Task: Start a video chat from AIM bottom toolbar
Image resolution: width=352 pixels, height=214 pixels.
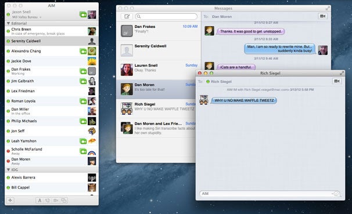Action: (x=56, y=200)
